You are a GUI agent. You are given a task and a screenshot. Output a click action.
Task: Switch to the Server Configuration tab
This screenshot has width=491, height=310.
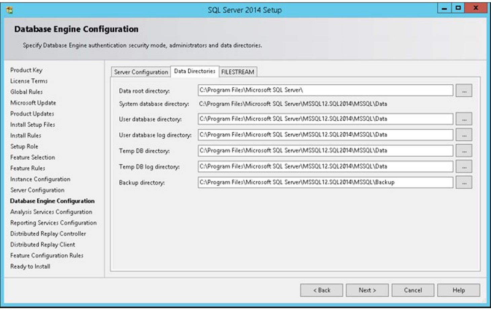[141, 72]
